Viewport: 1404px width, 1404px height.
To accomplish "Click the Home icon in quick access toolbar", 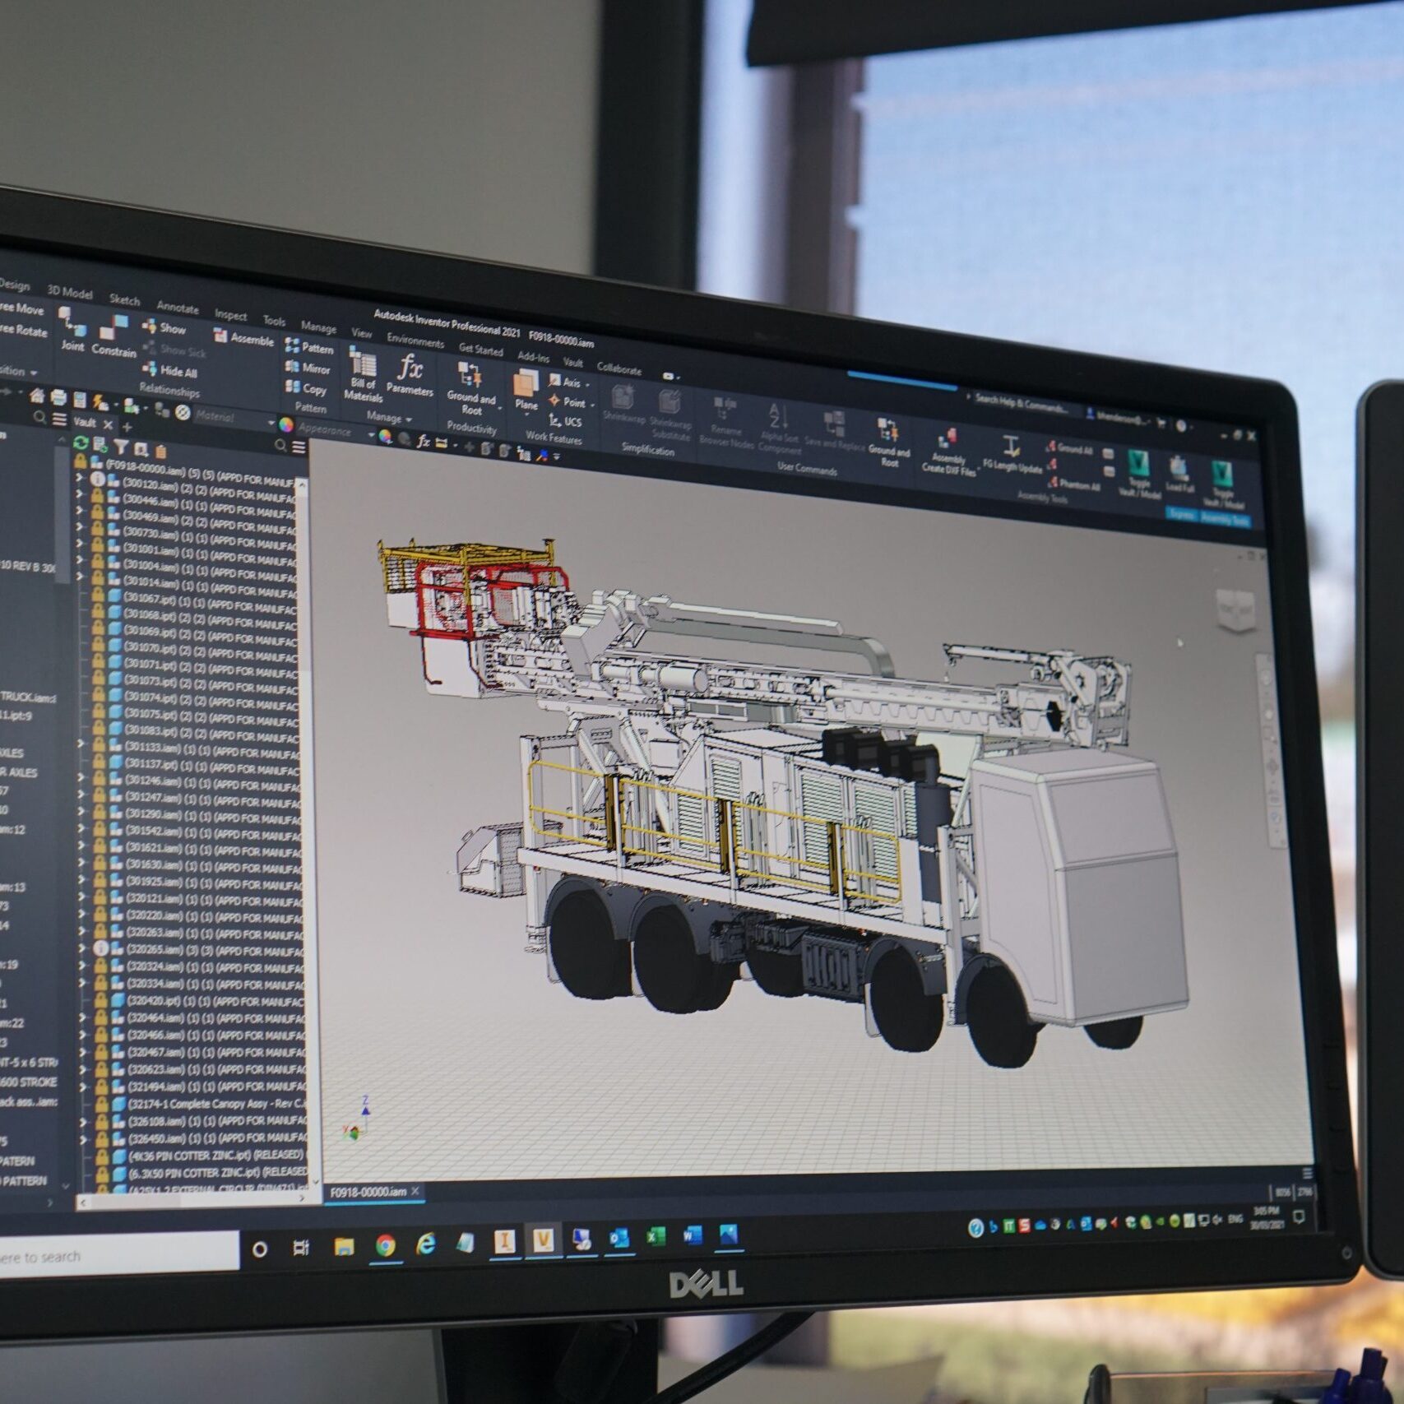I will point(37,396).
